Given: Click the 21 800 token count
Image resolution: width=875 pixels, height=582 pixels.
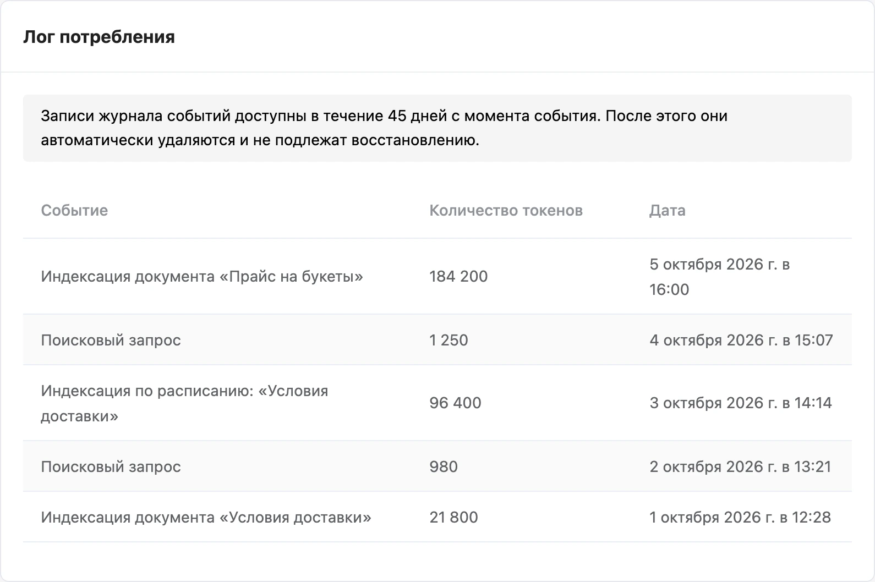Looking at the screenshot, I should pos(453,517).
